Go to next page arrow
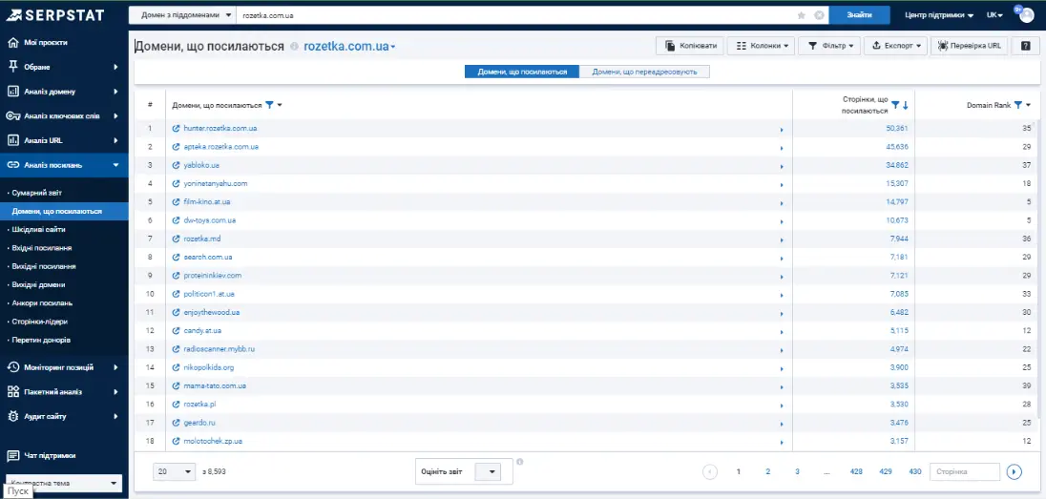This screenshot has height=499, width=1046. pos(1014,471)
